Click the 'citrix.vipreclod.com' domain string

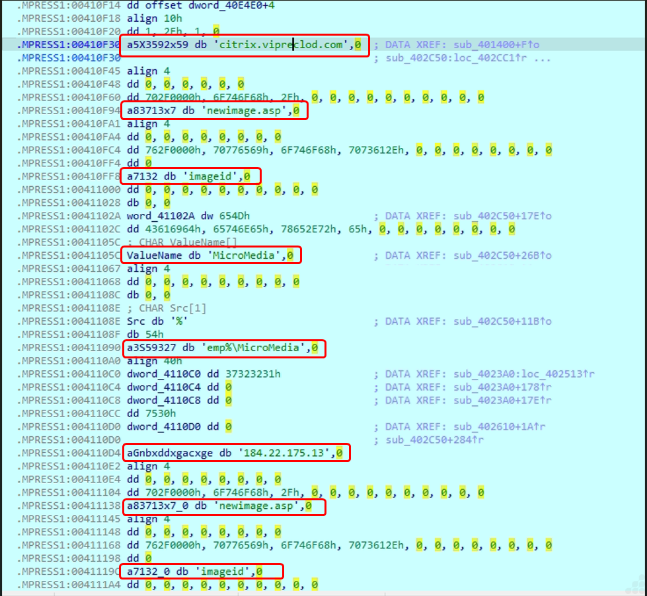295,45
